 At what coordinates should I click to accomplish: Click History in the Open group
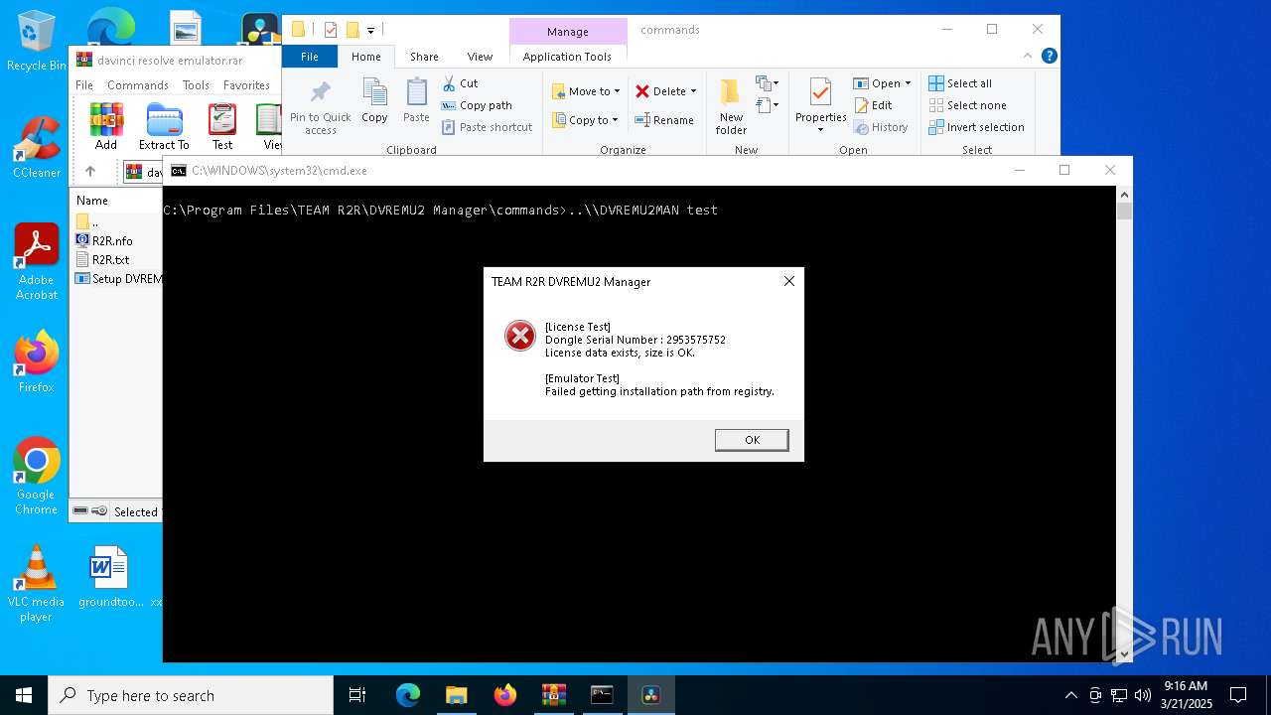tap(880, 127)
